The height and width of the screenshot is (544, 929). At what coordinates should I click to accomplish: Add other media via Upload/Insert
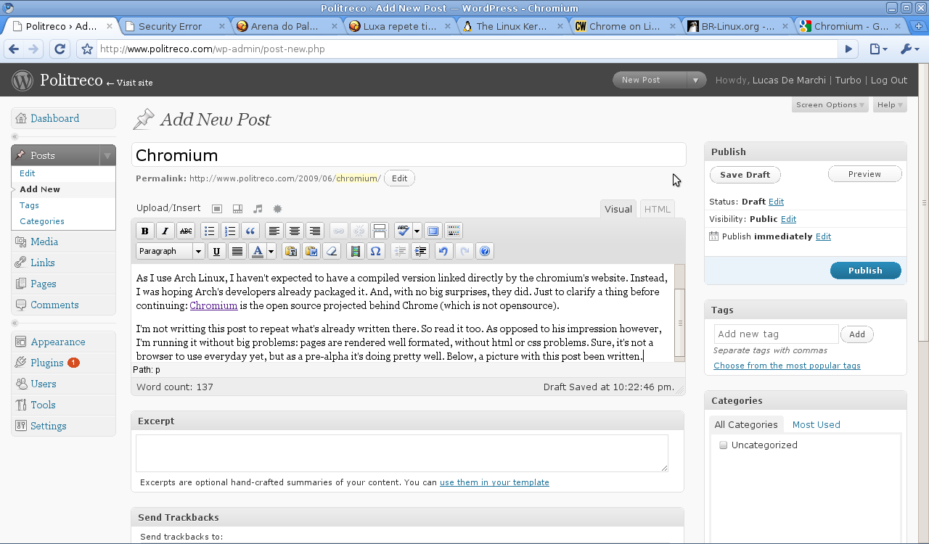[277, 209]
